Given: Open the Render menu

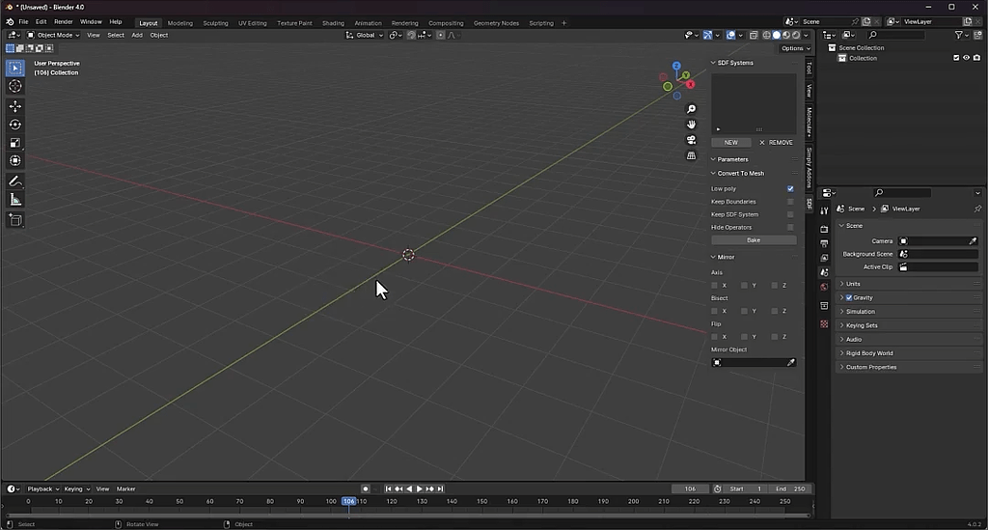Looking at the screenshot, I should (x=63, y=21).
